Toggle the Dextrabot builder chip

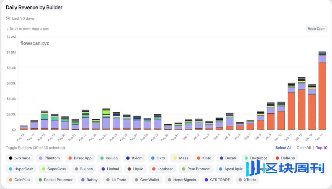256,158
